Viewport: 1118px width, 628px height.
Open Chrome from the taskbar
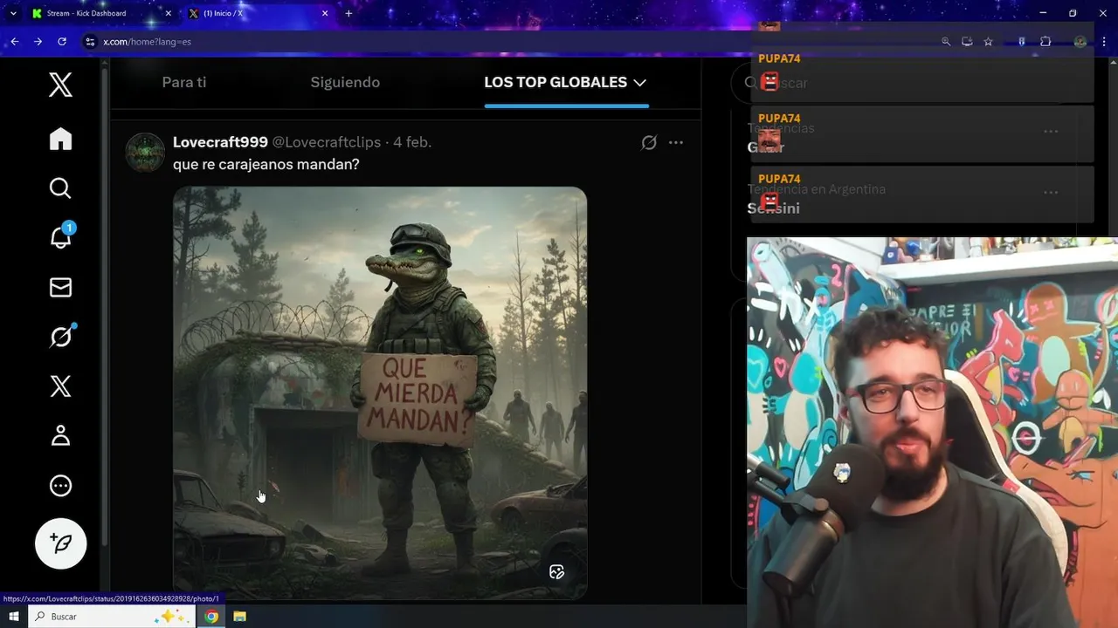211,617
